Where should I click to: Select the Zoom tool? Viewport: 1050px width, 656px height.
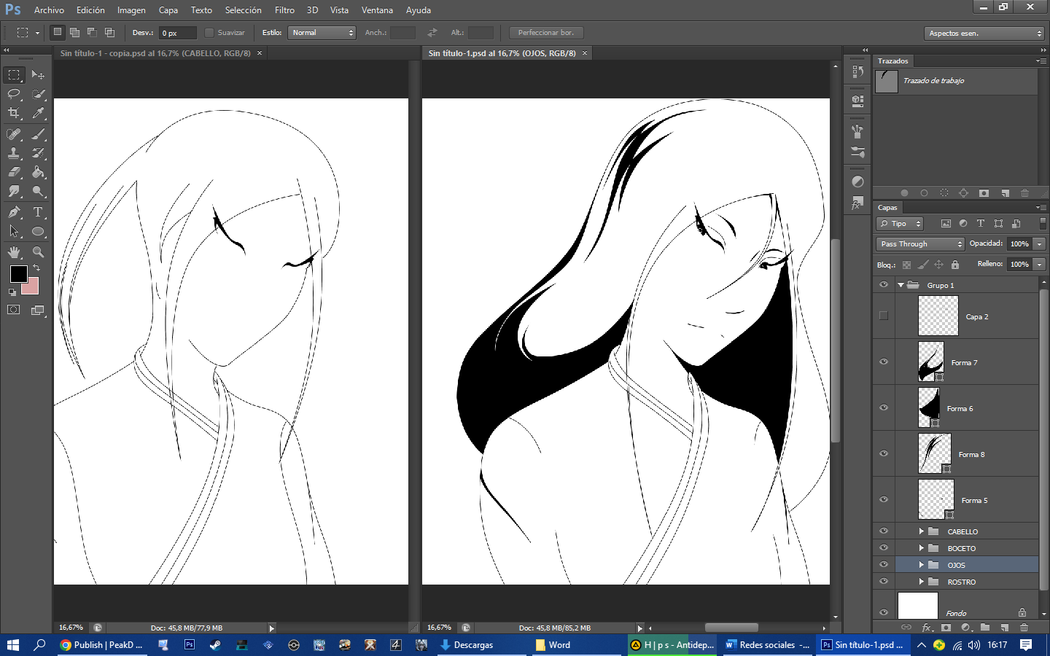coord(38,252)
